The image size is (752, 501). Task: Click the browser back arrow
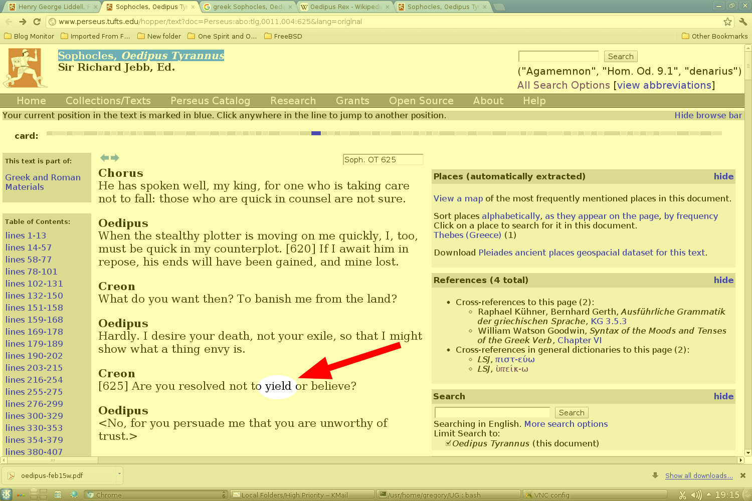(9, 22)
